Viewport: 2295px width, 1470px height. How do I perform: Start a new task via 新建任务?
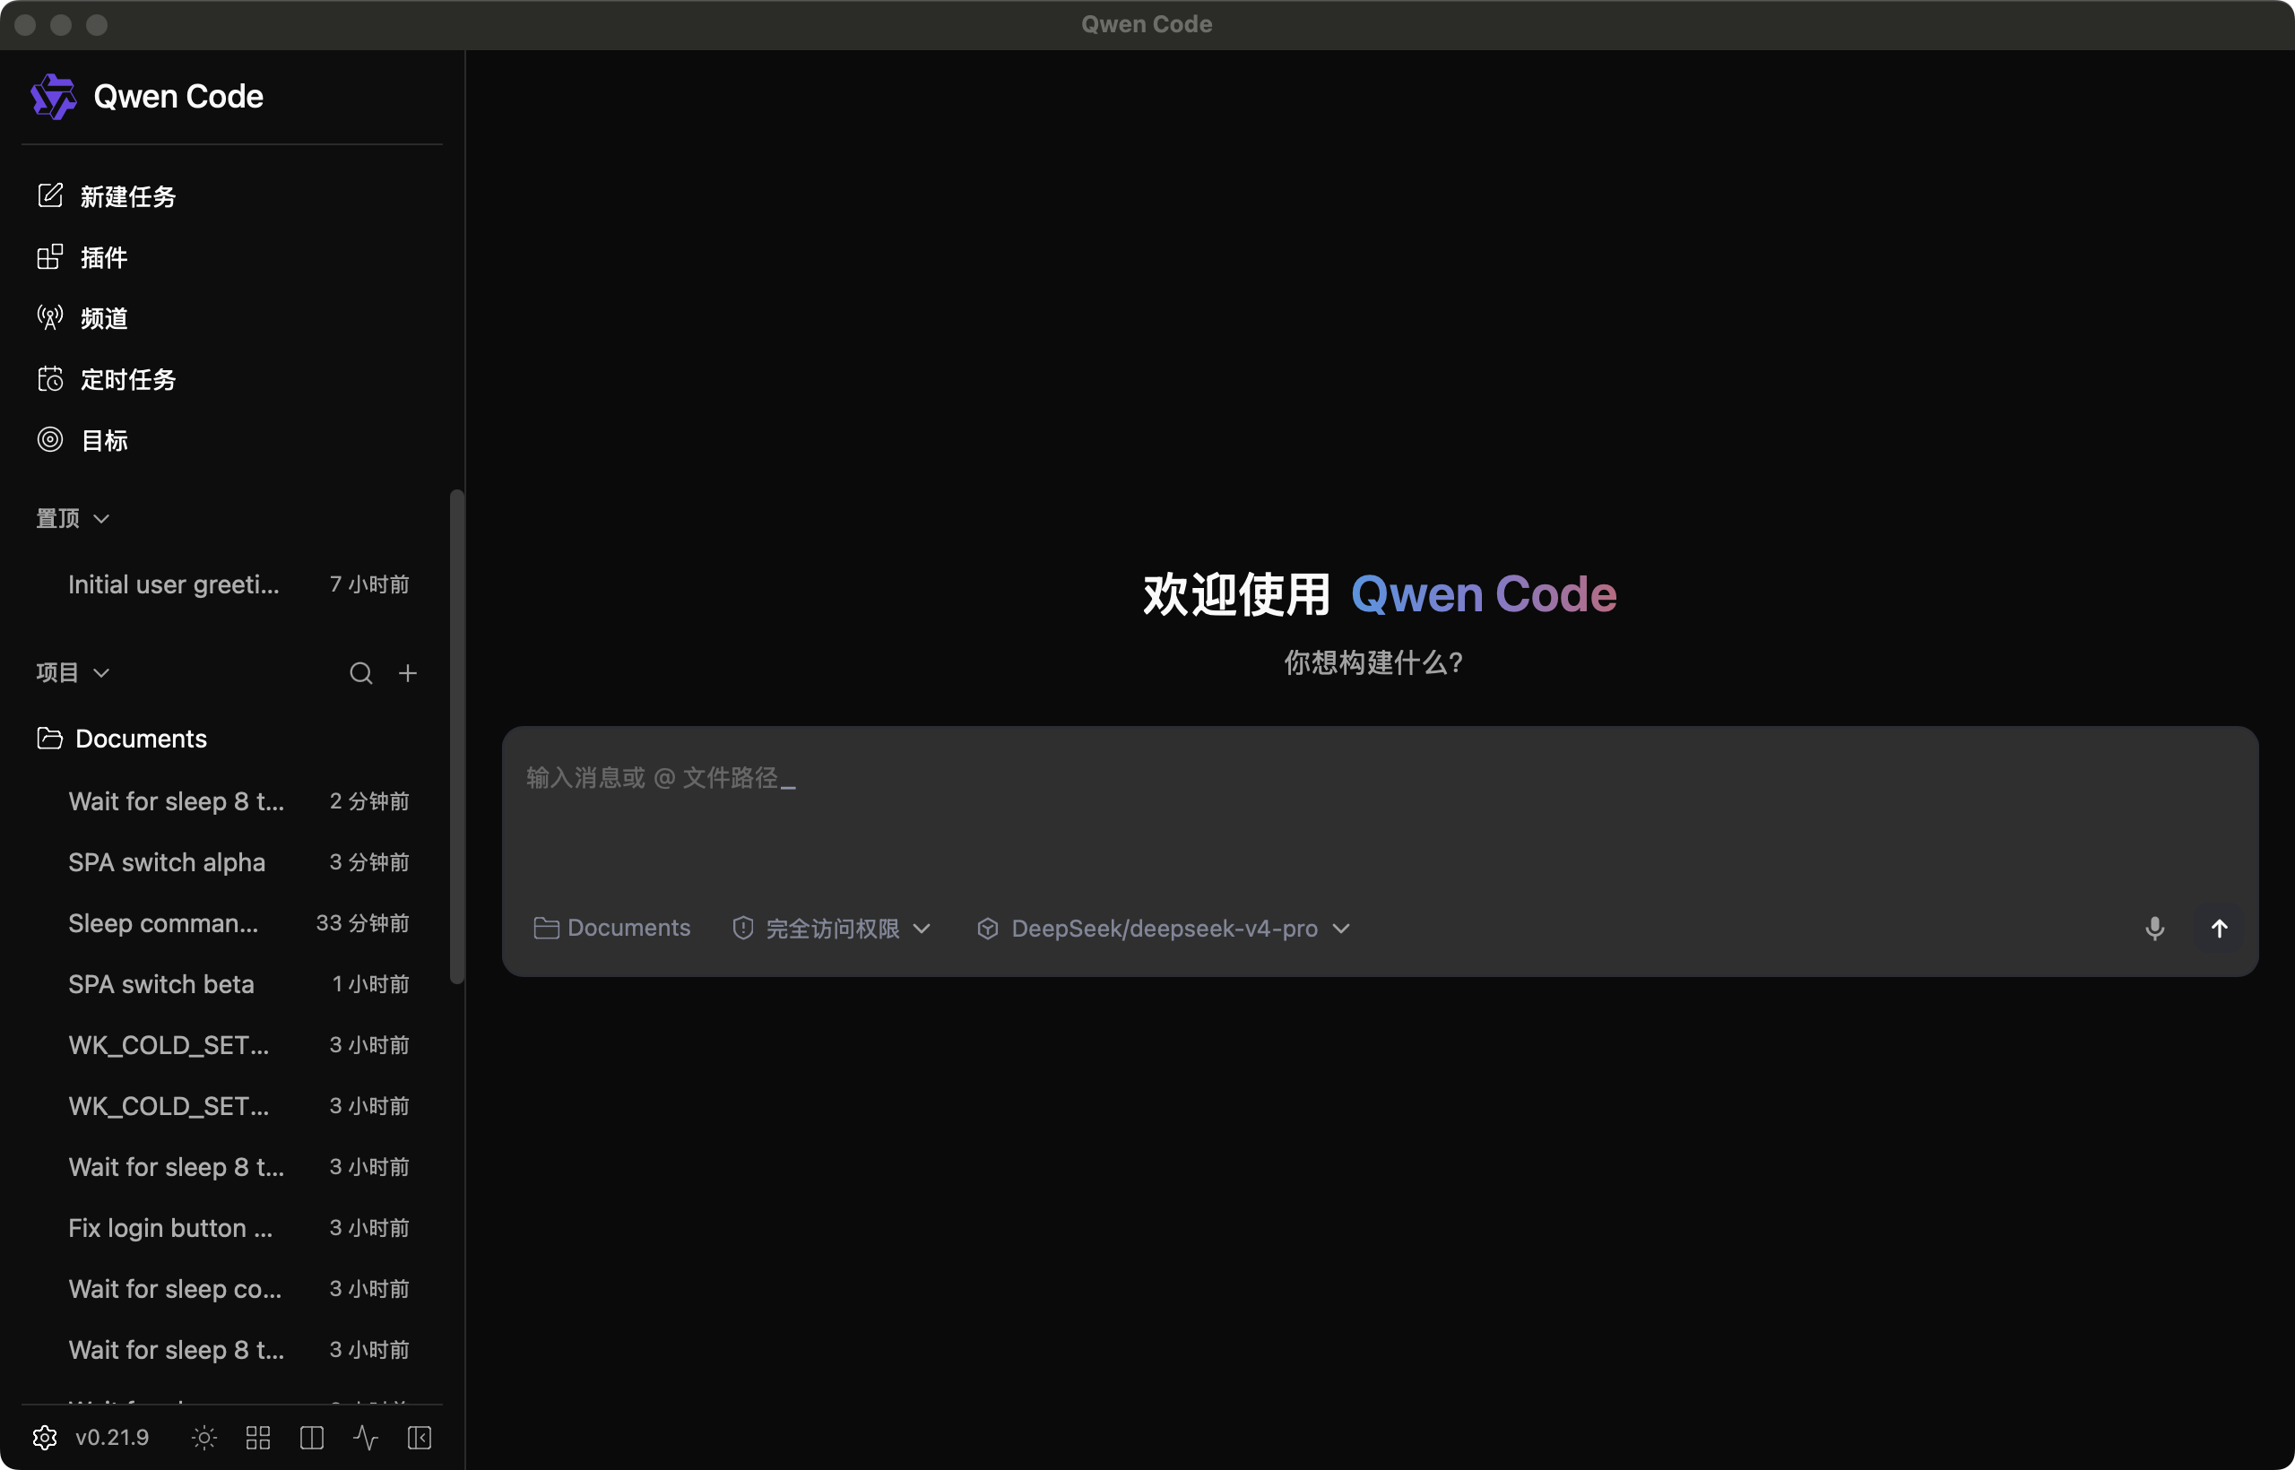tap(107, 196)
